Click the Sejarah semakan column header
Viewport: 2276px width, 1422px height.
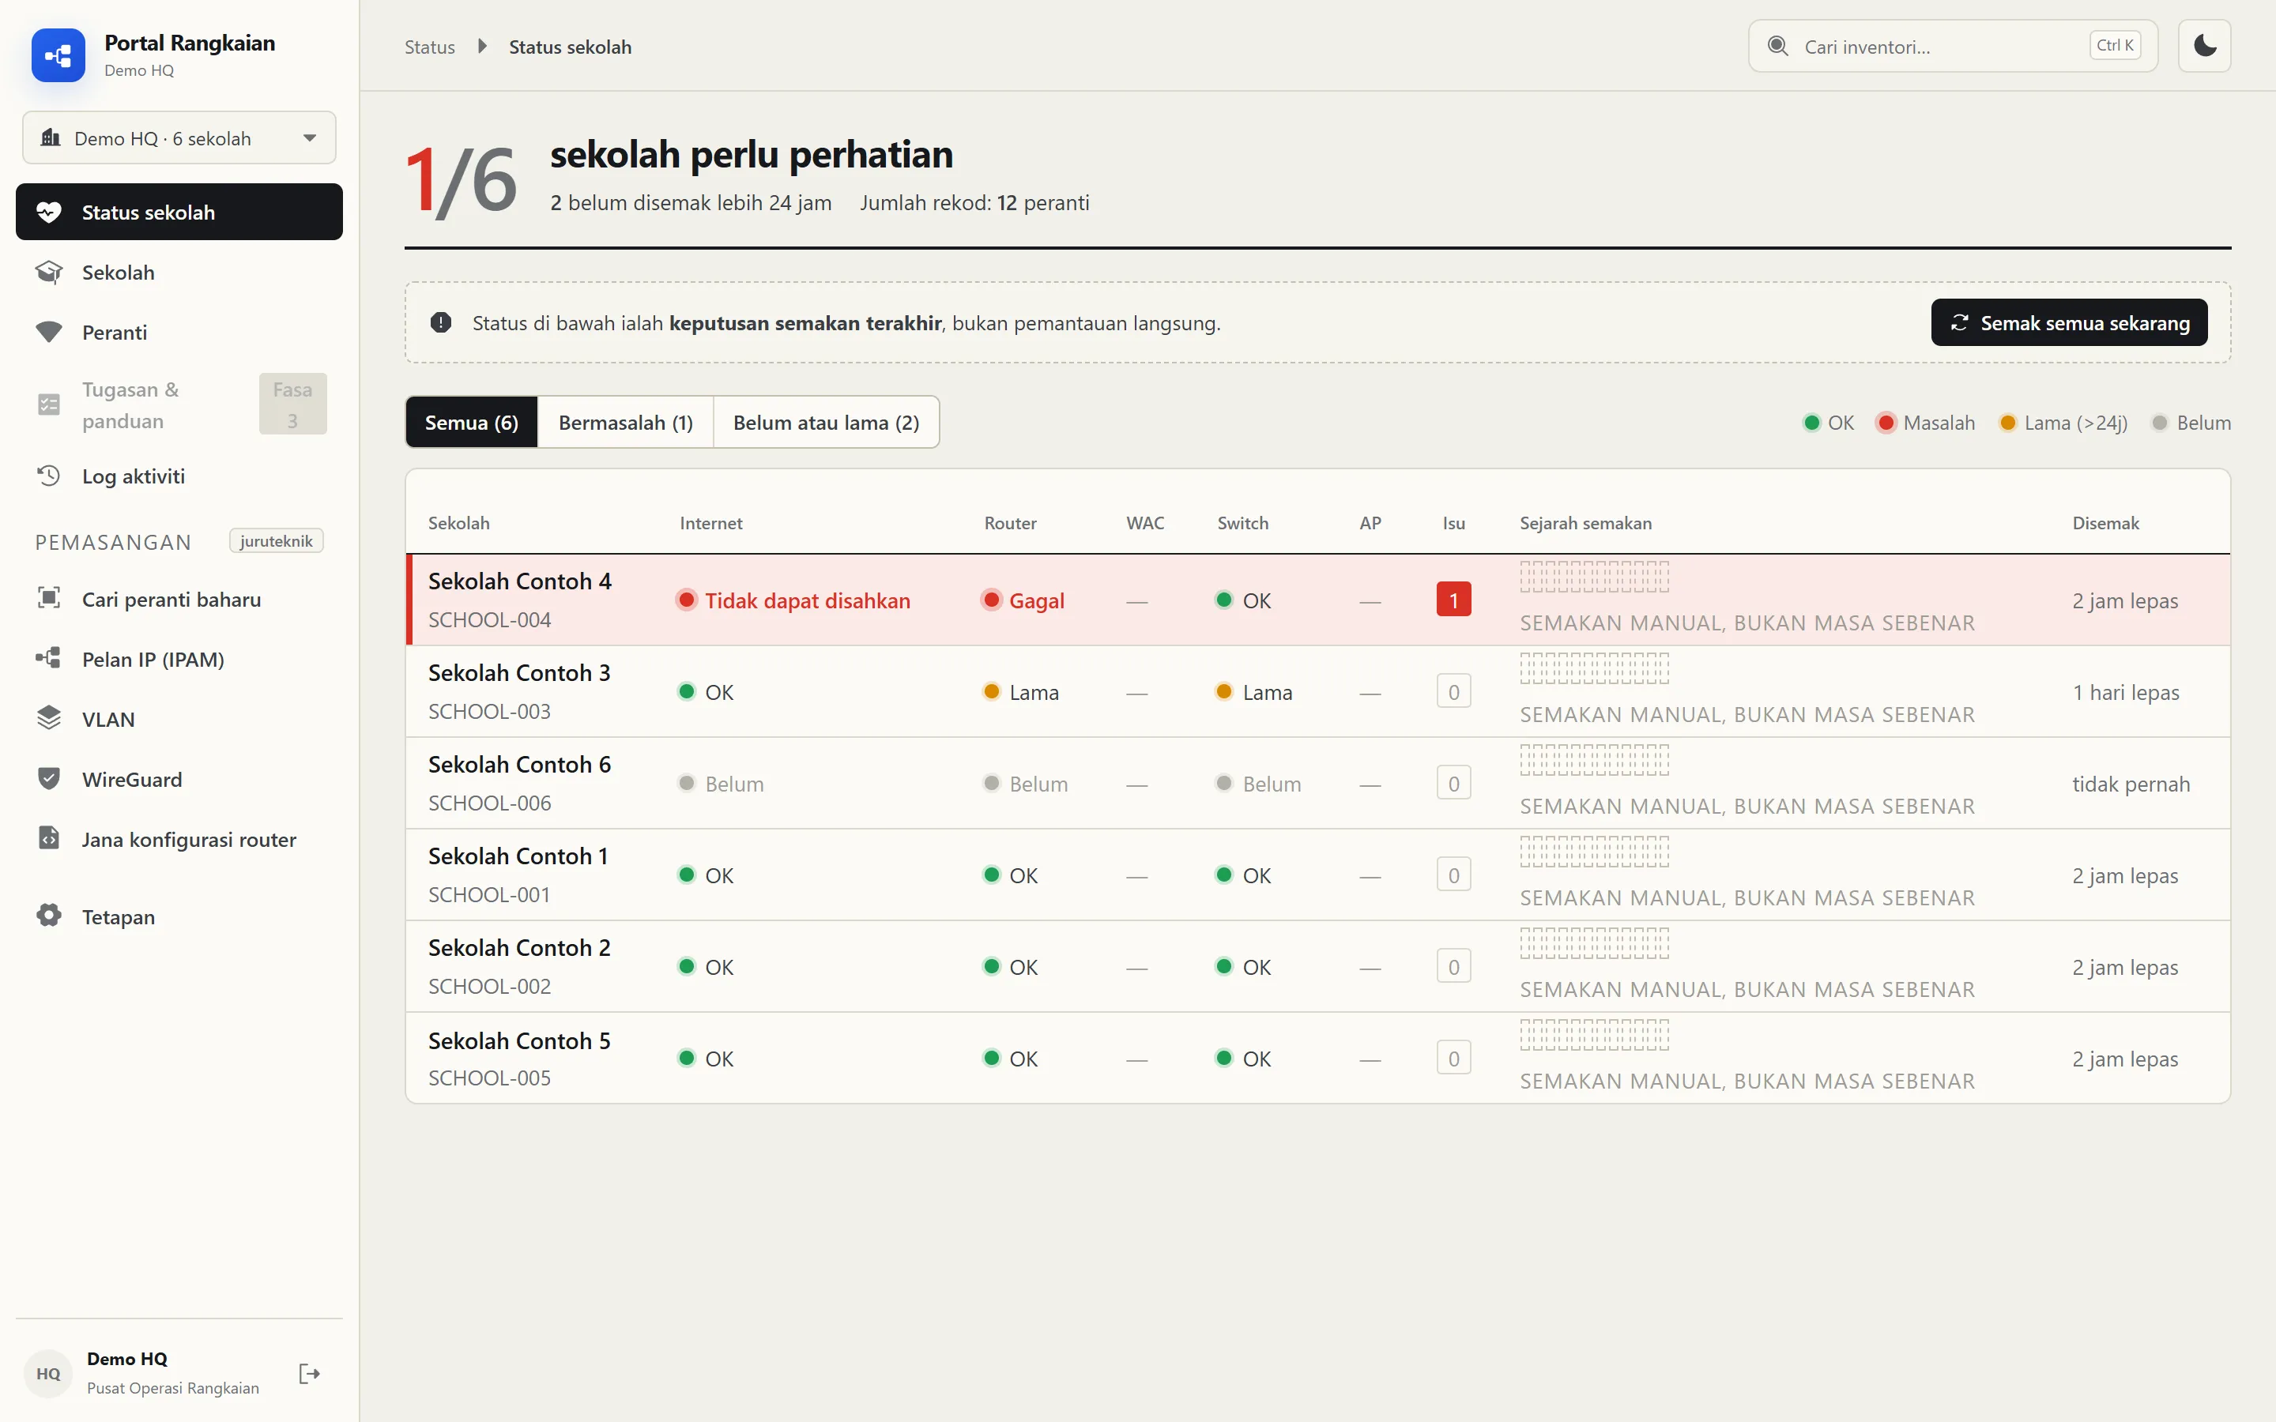coord(1585,523)
